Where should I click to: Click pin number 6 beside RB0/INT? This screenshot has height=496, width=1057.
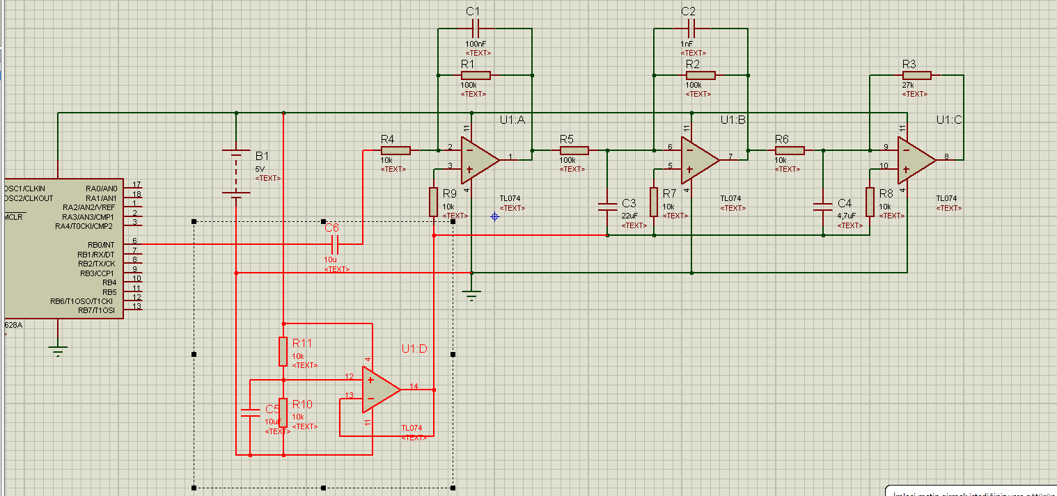coord(134,241)
